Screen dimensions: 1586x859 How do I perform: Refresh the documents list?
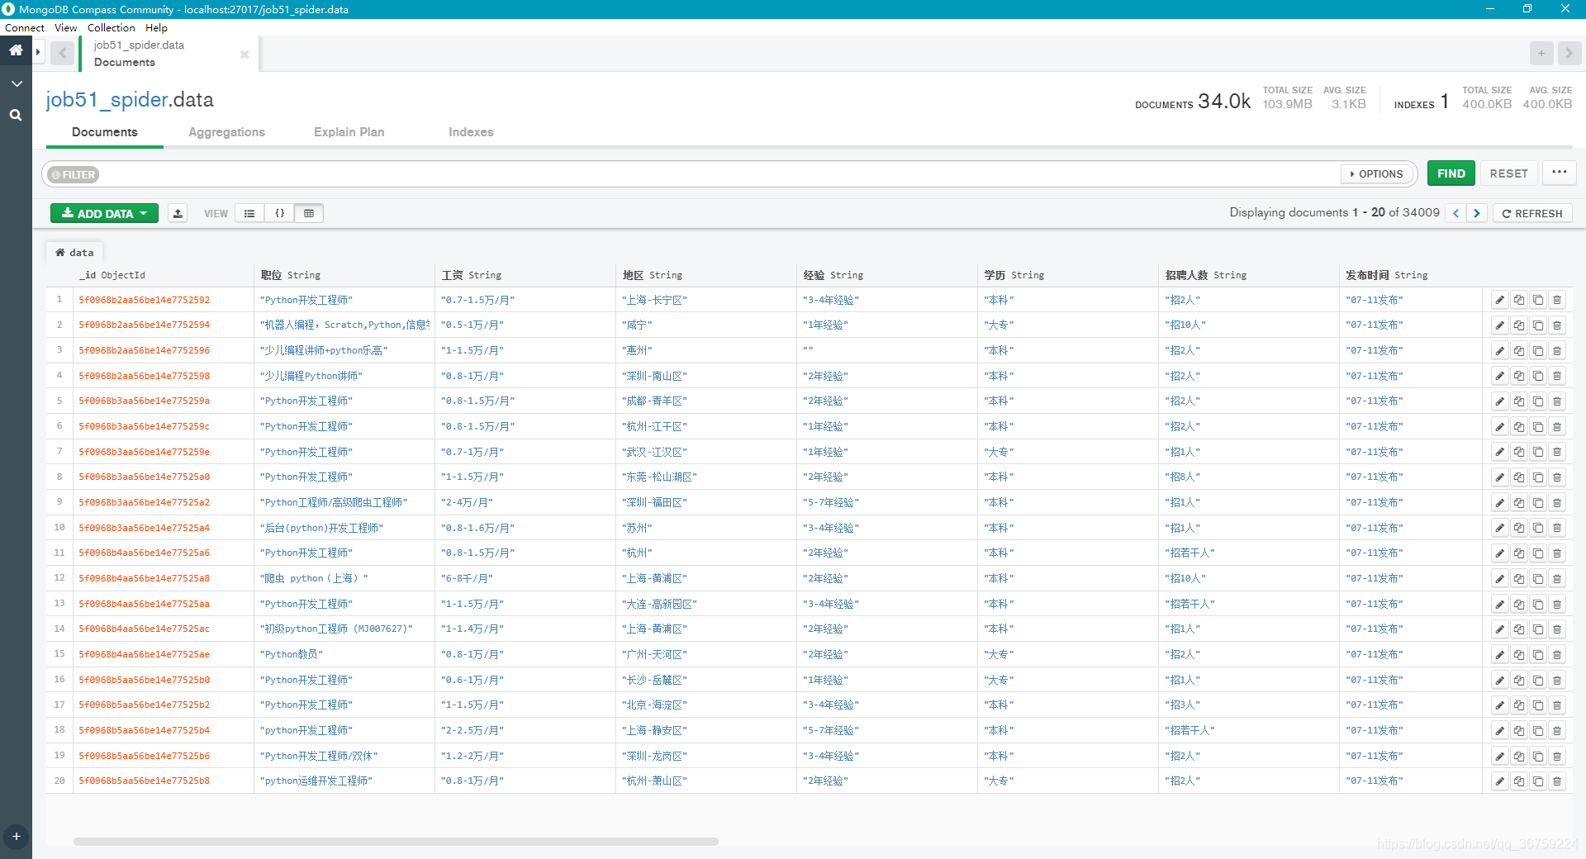point(1532,213)
